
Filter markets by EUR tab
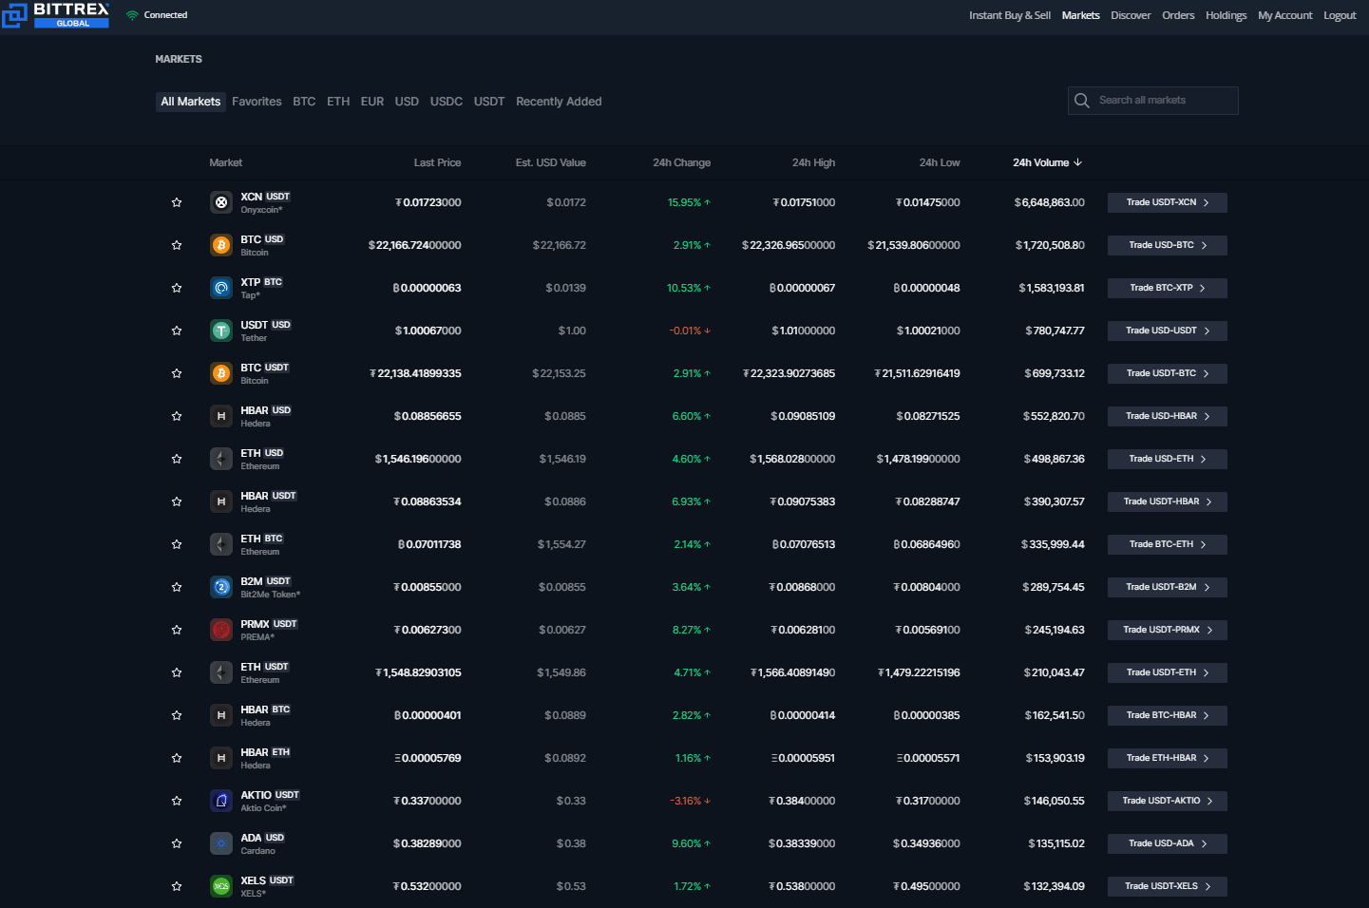372,102
